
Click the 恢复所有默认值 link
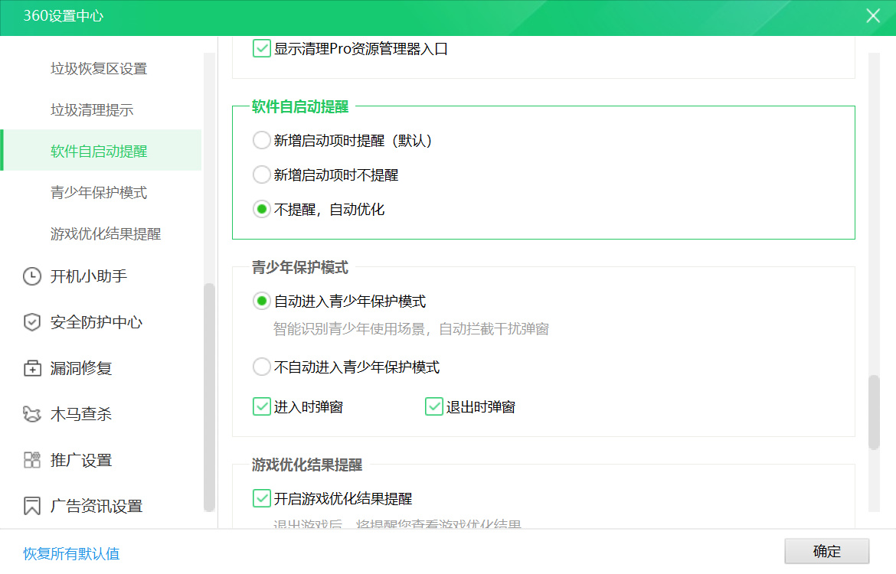pyautogui.click(x=70, y=553)
